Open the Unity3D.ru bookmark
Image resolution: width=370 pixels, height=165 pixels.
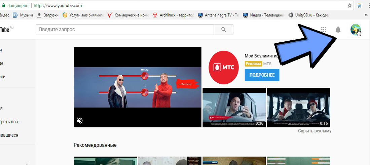click(308, 15)
